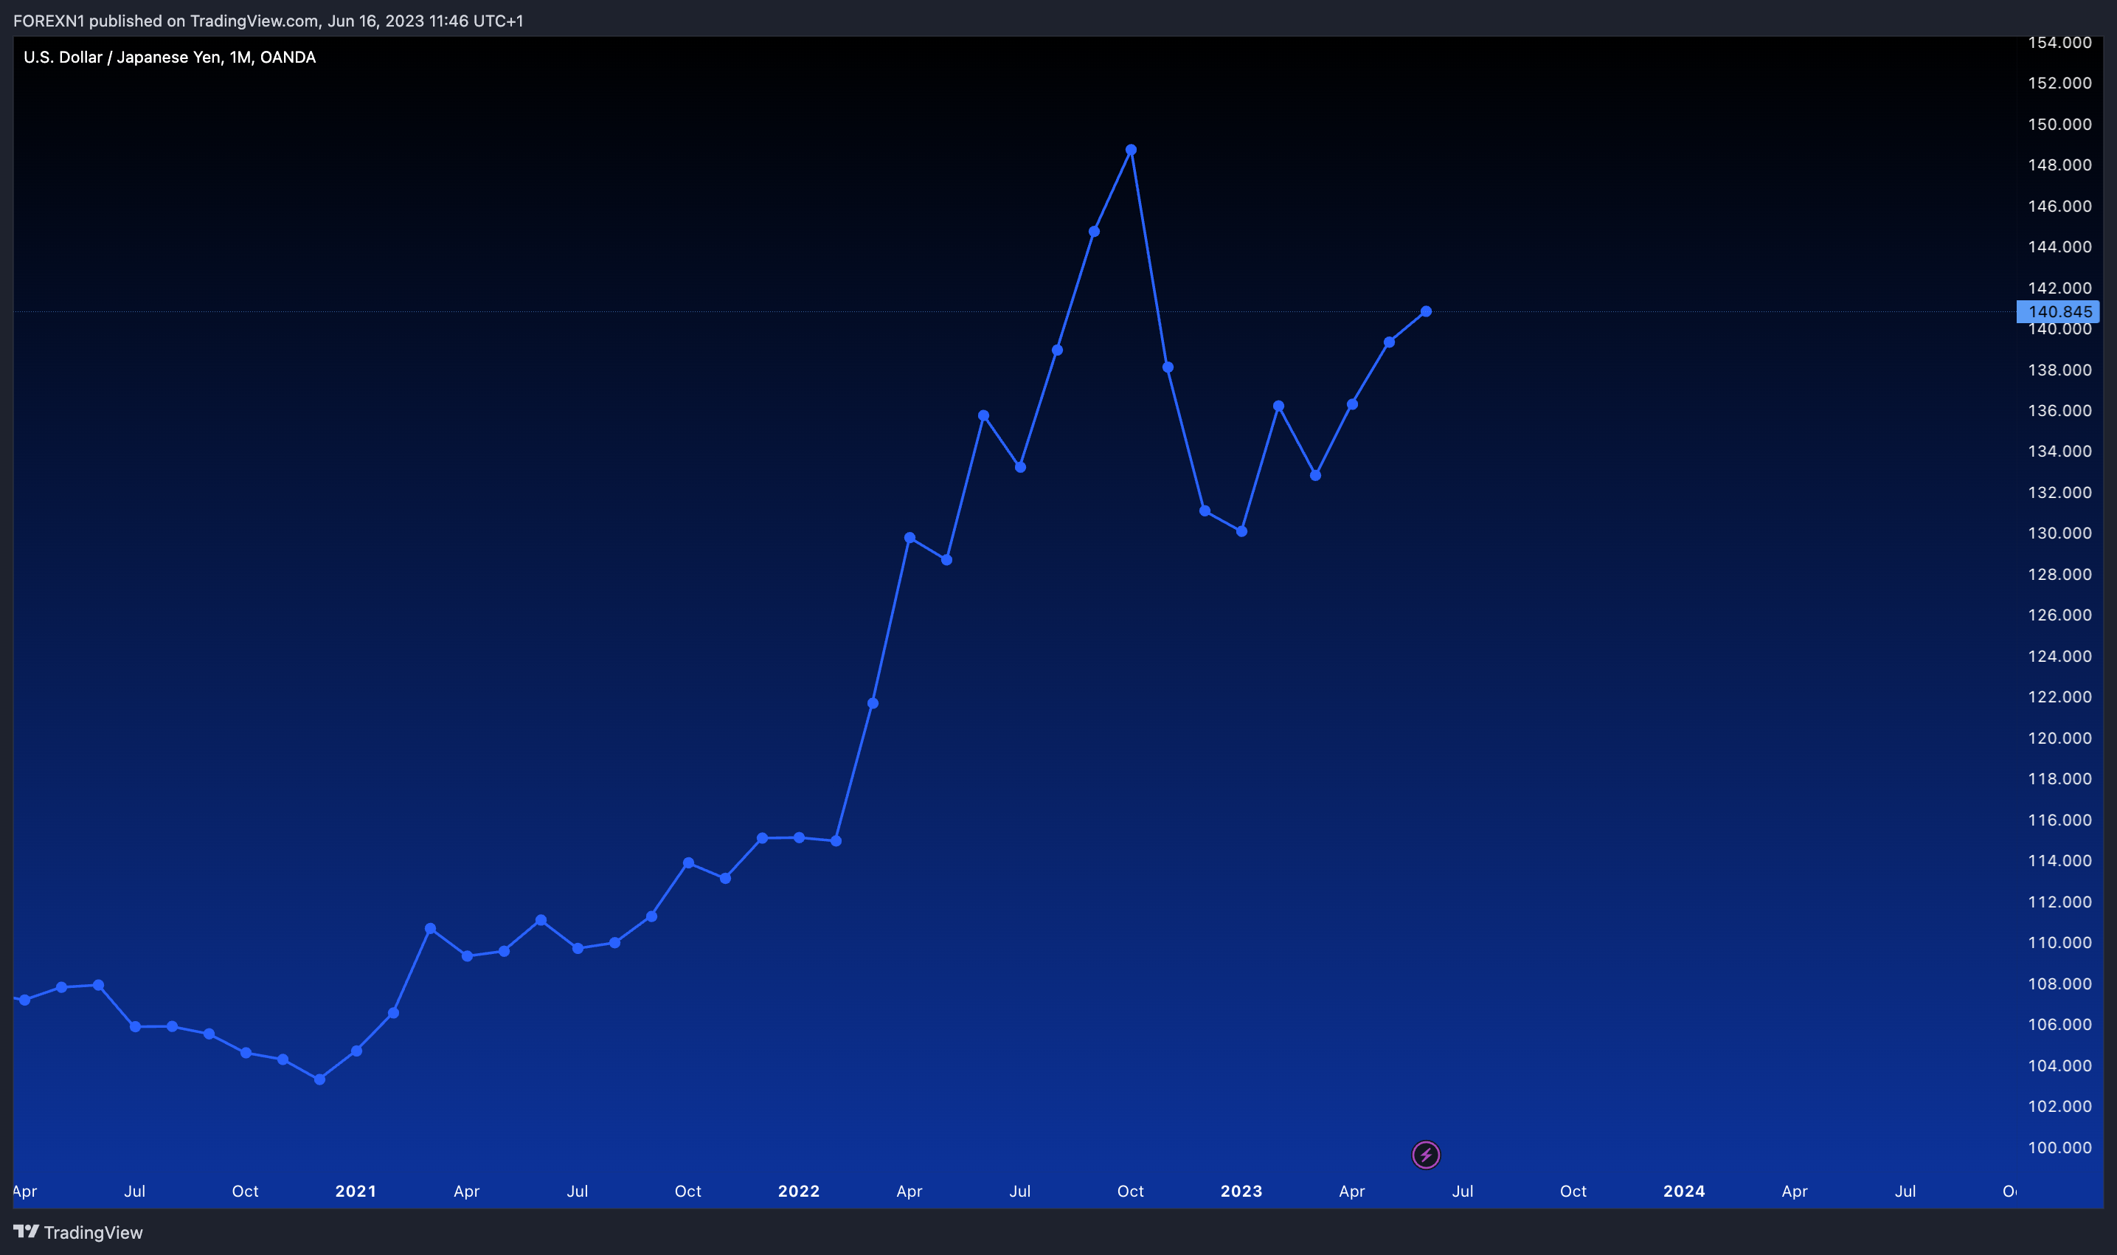Click the TradingView logo at bottom left
Image resolution: width=2117 pixels, height=1255 pixels.
(77, 1232)
